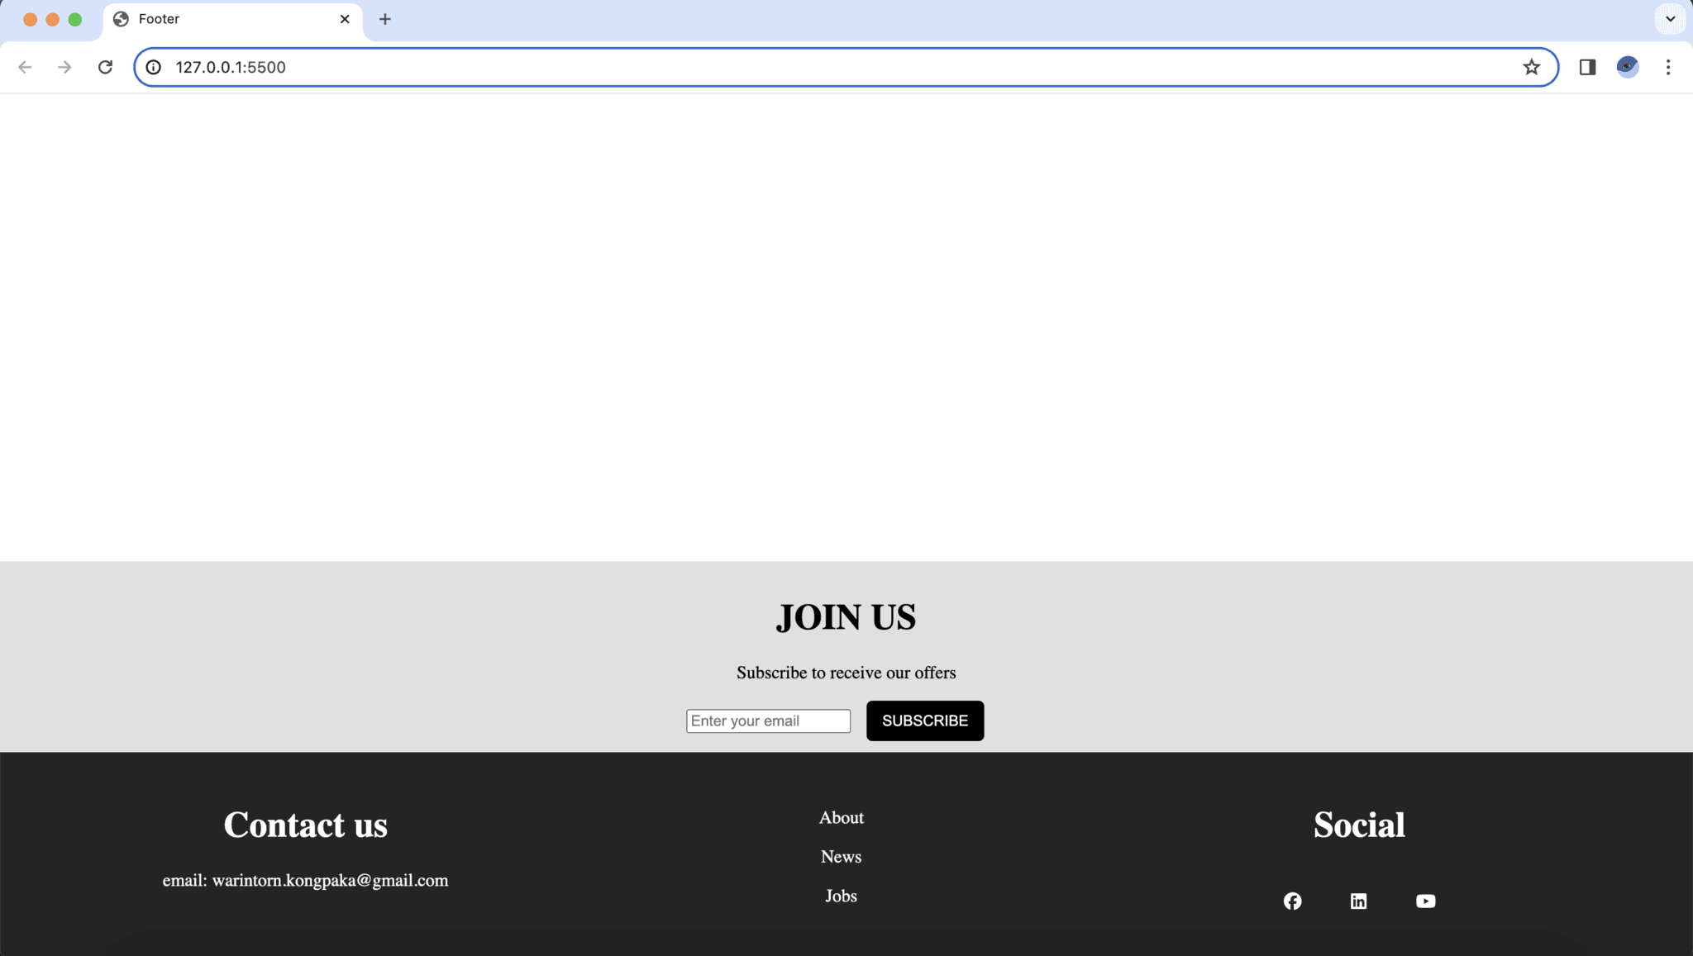Open the Chrome three-dot menu
Image resolution: width=1693 pixels, height=956 pixels.
pos(1670,67)
